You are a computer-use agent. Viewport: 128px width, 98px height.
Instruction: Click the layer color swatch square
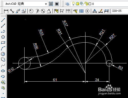(x=90, y=4)
